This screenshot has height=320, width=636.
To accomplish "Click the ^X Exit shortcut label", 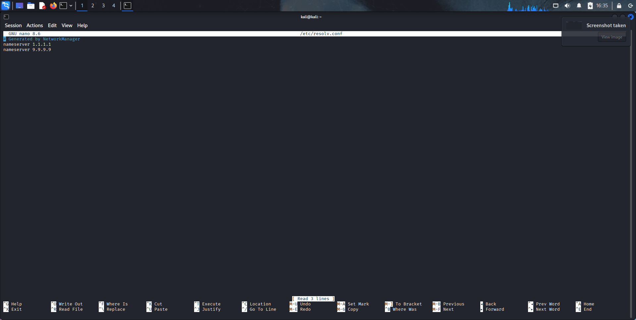I will point(13,309).
